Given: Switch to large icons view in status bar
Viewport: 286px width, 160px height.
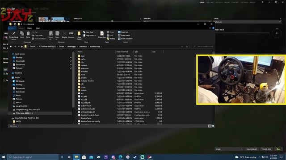Looking at the screenshot, I should 213,126.
